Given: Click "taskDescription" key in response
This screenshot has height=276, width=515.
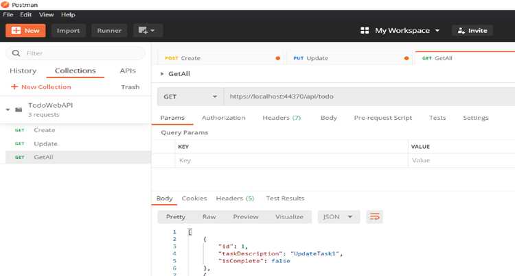Looking at the screenshot, I should pos(251,253).
